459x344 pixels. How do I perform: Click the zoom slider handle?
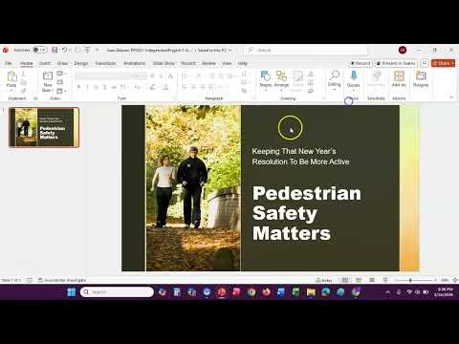click(x=410, y=280)
